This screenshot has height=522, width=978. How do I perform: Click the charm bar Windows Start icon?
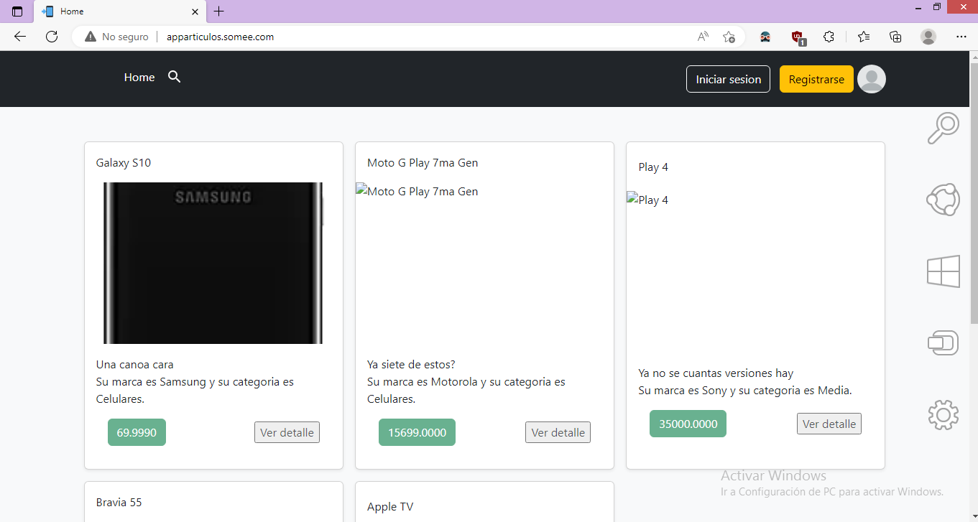pyautogui.click(x=944, y=271)
